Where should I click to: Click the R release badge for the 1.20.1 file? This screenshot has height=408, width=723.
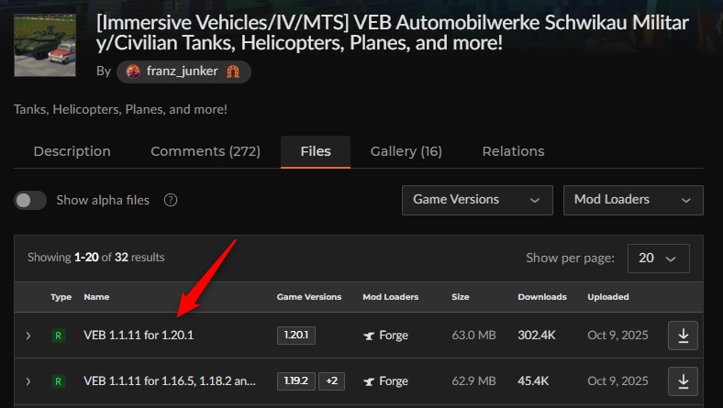[59, 336]
